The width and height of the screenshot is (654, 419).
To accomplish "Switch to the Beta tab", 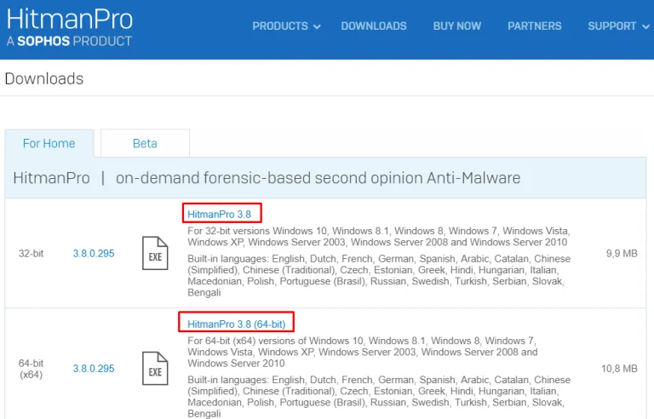I will (x=145, y=143).
